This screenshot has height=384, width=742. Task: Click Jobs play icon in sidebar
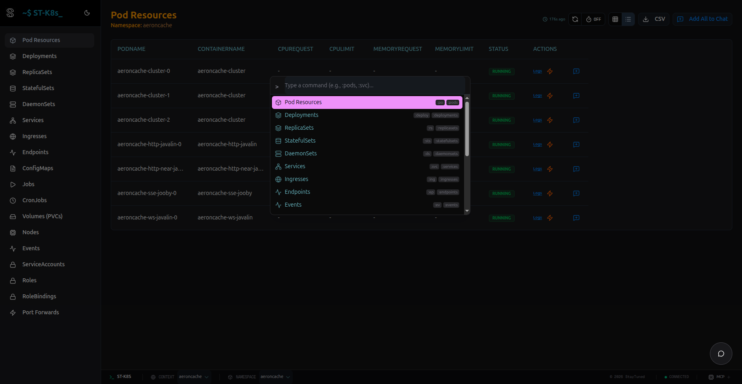[x=13, y=184]
